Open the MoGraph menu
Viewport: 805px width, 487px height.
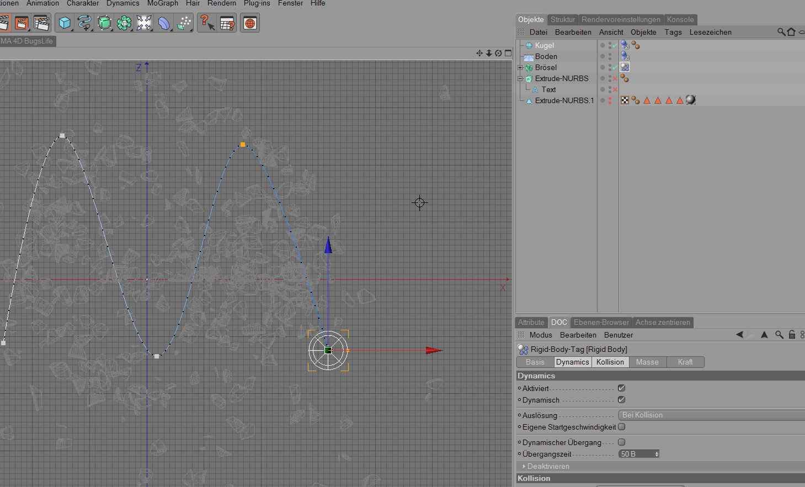coord(163,3)
